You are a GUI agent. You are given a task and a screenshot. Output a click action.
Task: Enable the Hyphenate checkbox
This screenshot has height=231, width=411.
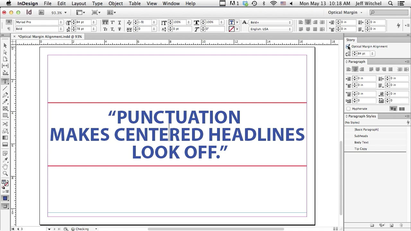(348, 108)
